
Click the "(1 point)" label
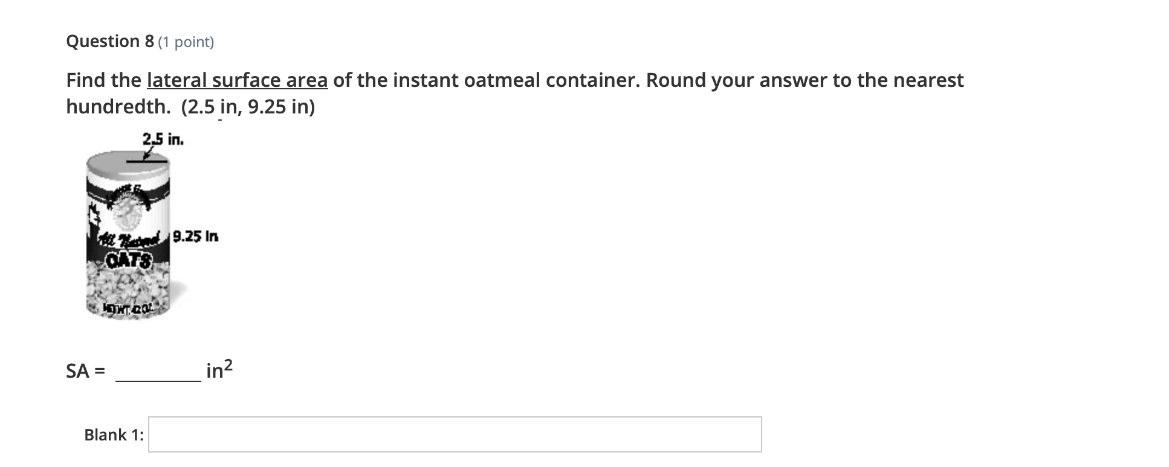pyautogui.click(x=186, y=42)
